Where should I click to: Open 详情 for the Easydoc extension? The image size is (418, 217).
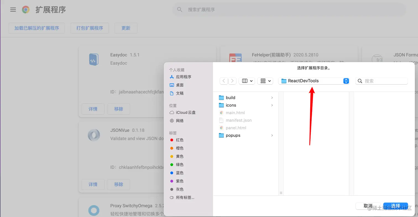(x=93, y=109)
